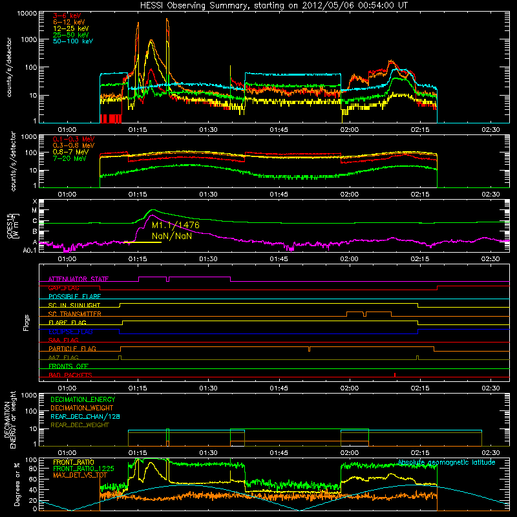This screenshot has width=517, height=517.
Task: Select the GAP_FLAG label
Action: 63,288
